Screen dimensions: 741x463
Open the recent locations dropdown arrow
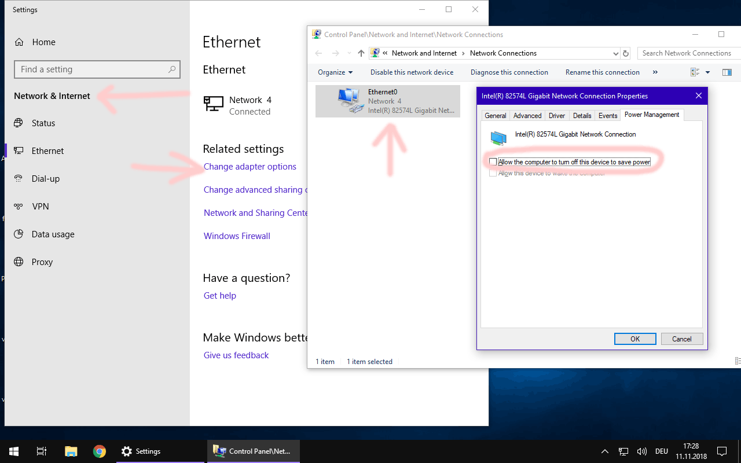tap(349, 53)
